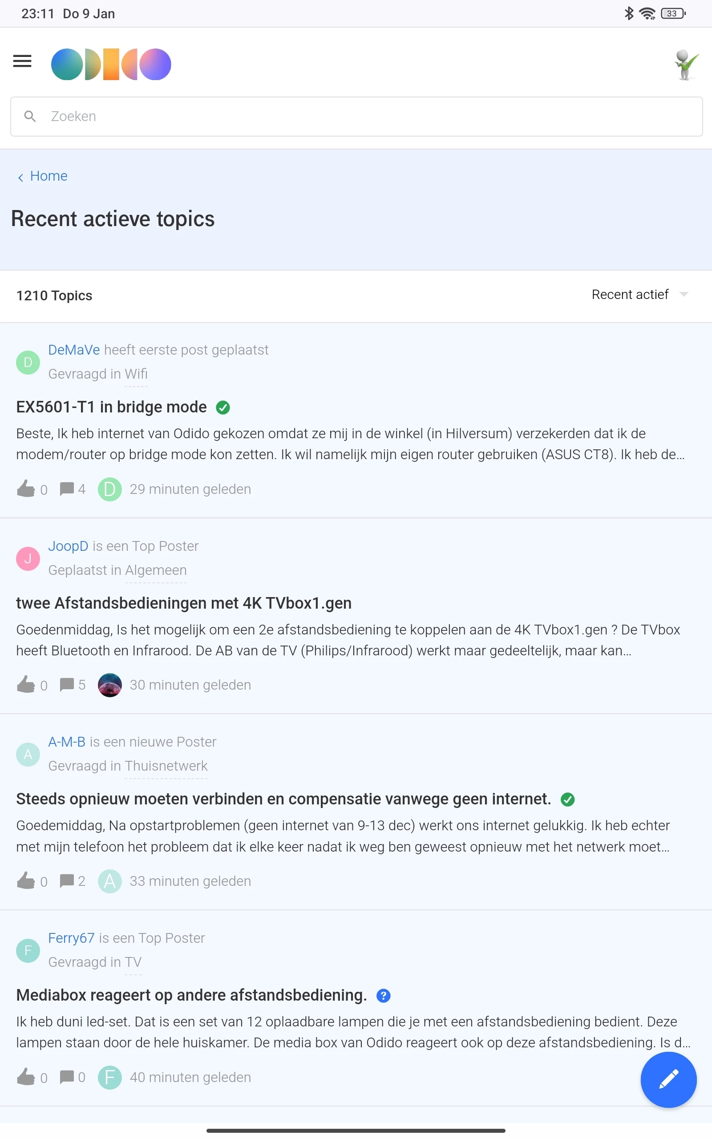Open the user profile avatar

686,65
